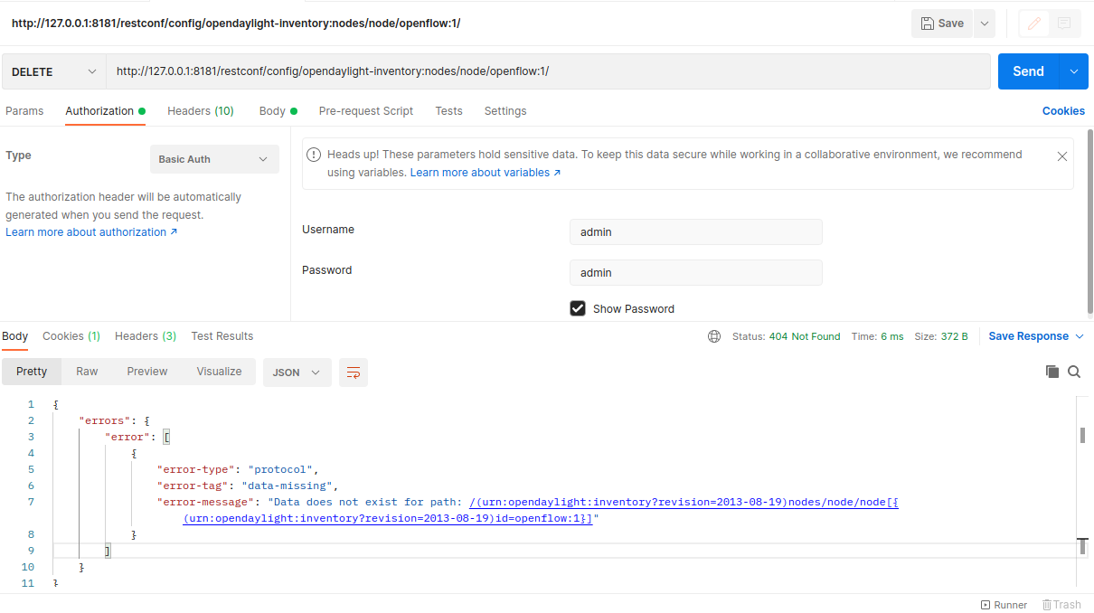This screenshot has height=613, width=1094.
Task: Click the Send button
Action: (1028, 71)
